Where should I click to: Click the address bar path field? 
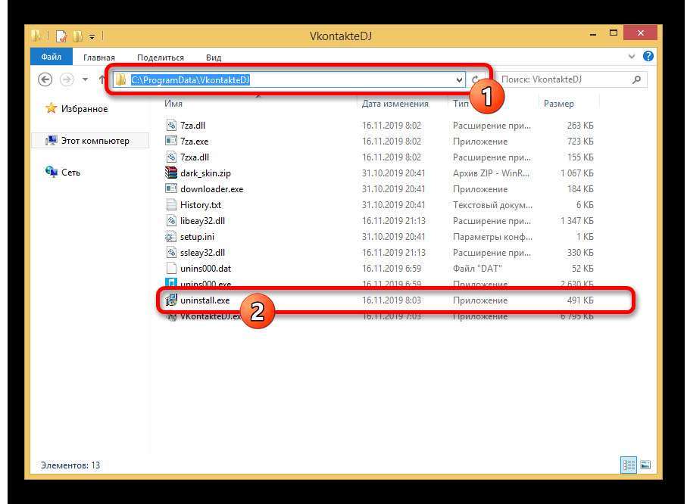pyautogui.click(x=289, y=79)
